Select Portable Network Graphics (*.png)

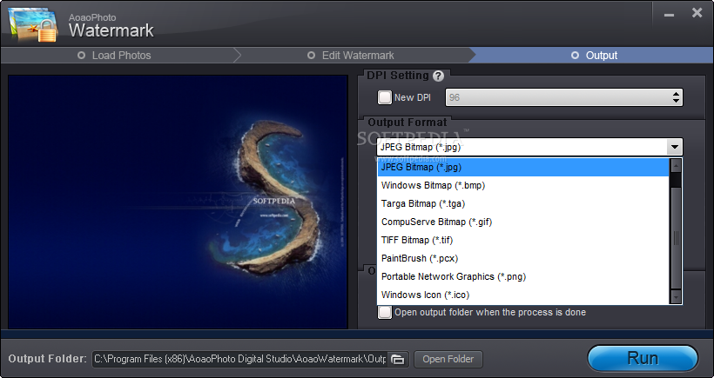tap(523, 276)
